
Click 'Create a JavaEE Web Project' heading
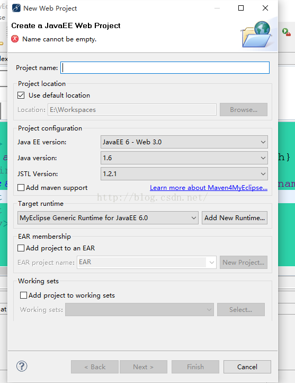(66, 25)
